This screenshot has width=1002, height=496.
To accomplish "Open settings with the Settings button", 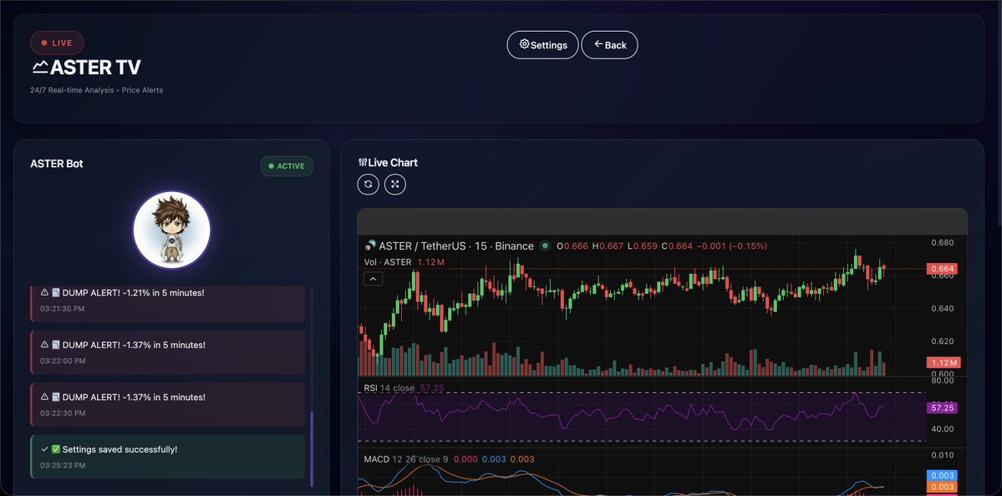I will [542, 44].
